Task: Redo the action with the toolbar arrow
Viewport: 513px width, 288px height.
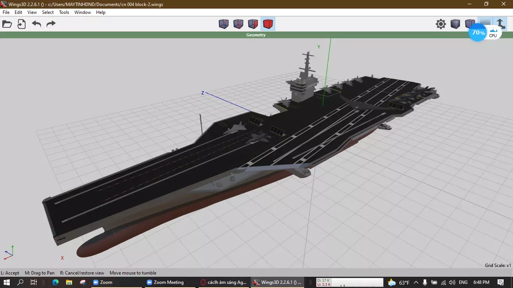Action: (51, 24)
